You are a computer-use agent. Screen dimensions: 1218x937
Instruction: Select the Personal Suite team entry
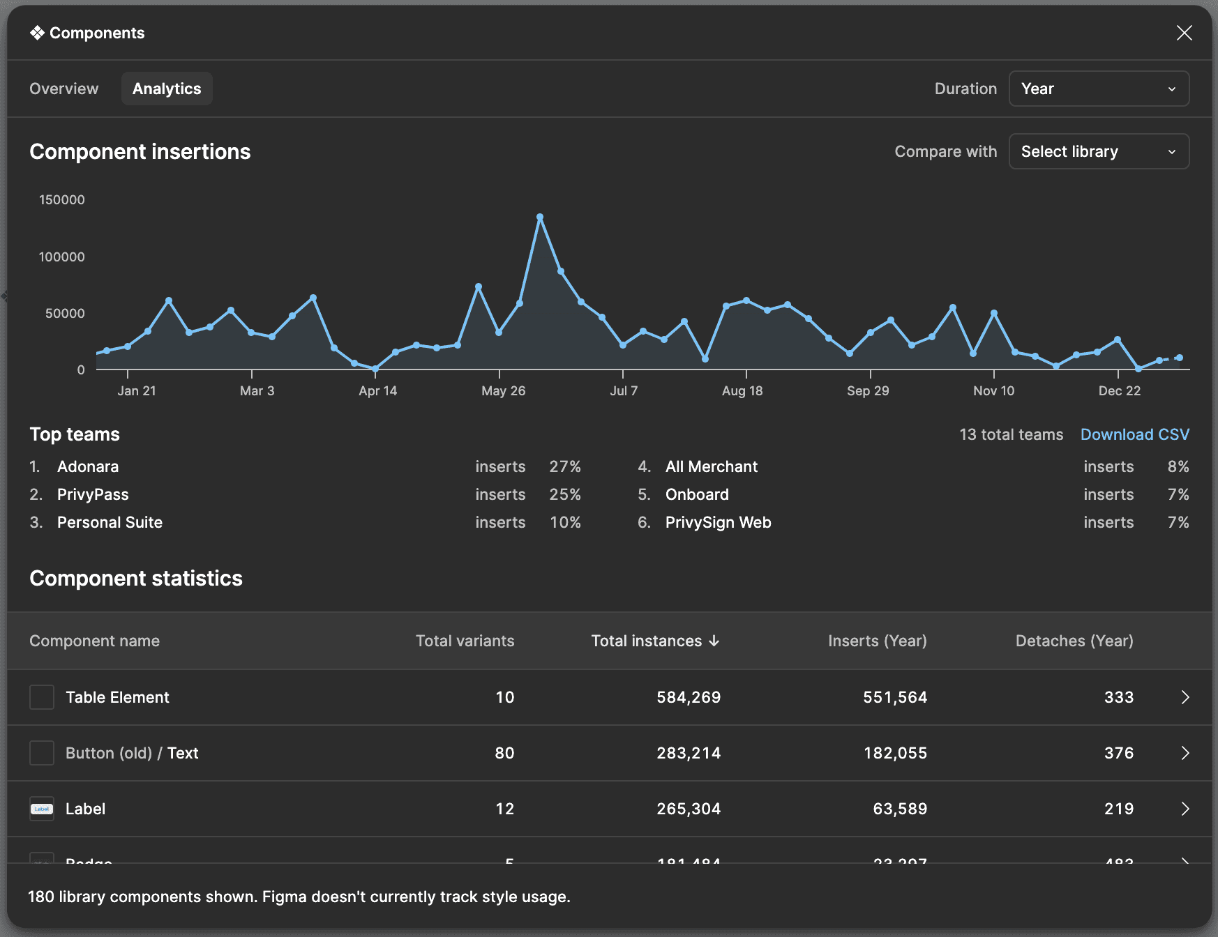pos(110,522)
